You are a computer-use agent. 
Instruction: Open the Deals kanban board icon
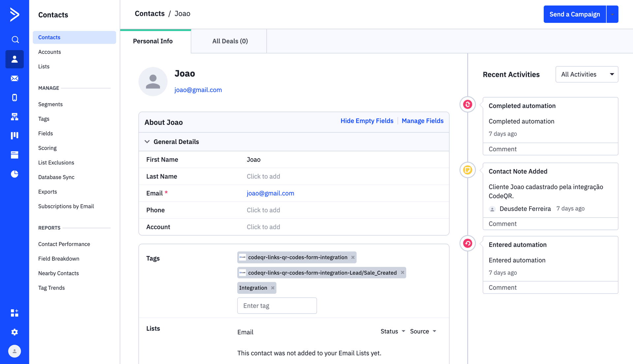(15, 136)
